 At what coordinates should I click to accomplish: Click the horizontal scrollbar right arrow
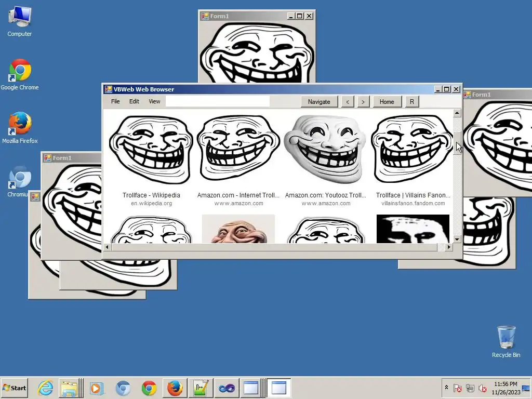click(x=449, y=247)
